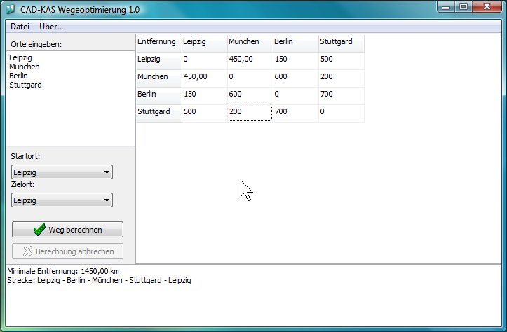Close the CAD-KAS Wegeoptimierung window
The height and width of the screenshot is (332, 507).
coord(486,7)
